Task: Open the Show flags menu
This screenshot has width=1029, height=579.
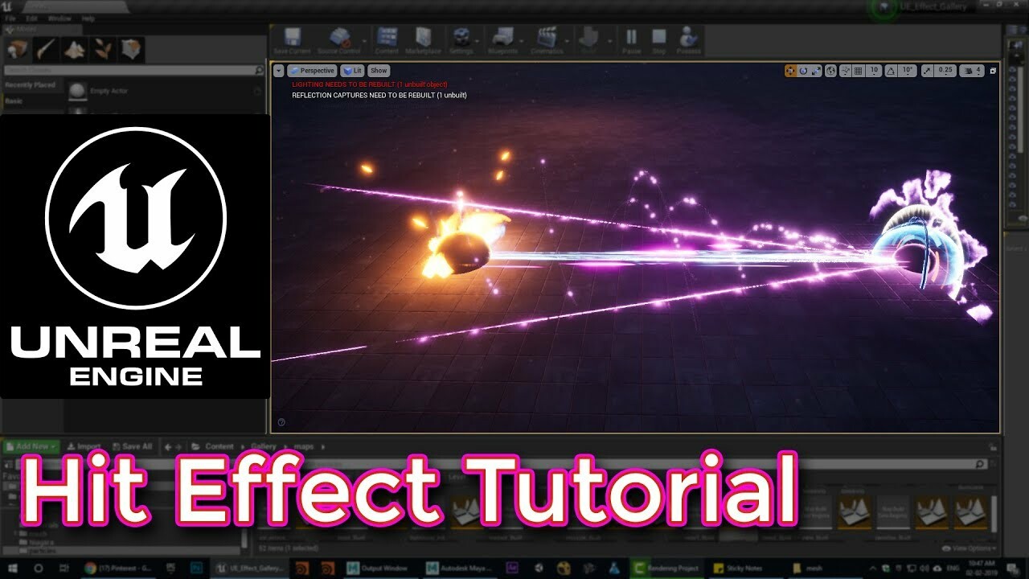Action: pos(379,71)
